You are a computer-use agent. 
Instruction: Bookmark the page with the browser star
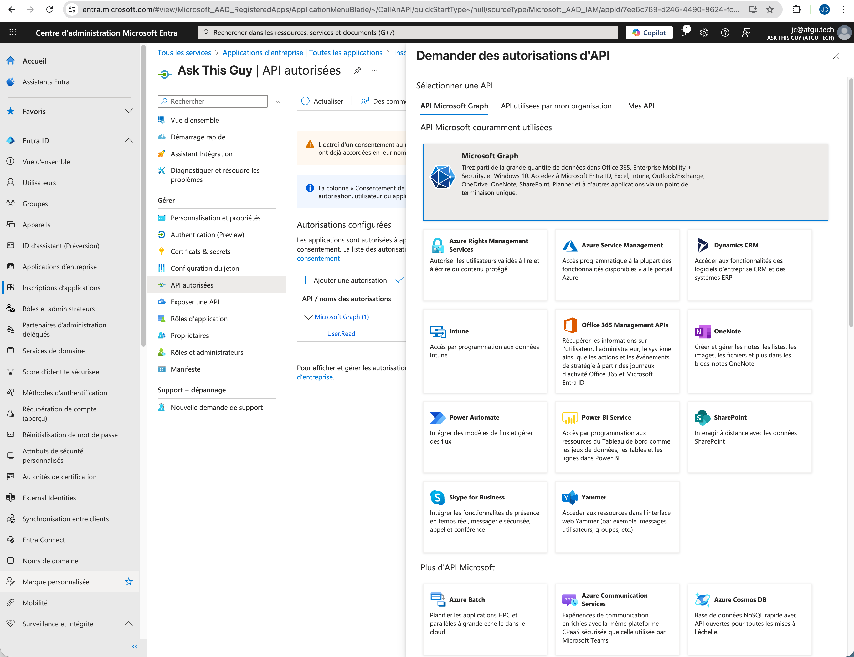tap(770, 9)
